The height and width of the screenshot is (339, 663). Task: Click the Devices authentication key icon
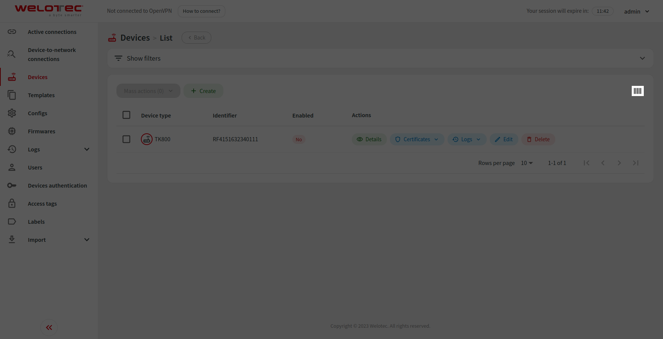(12, 186)
